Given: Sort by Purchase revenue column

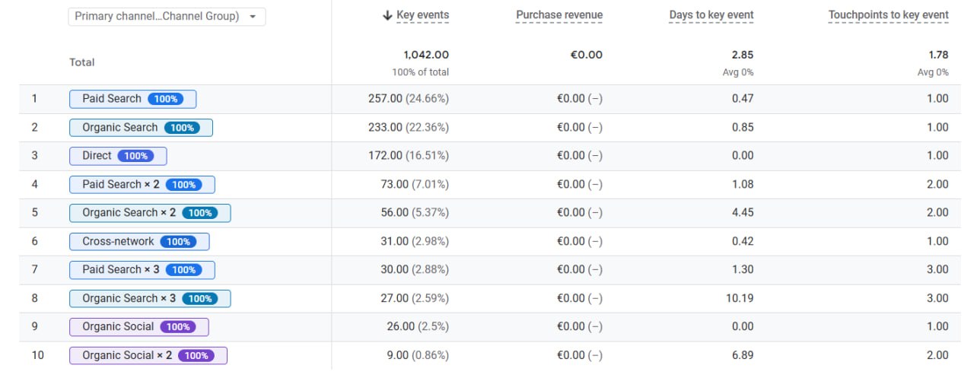Looking at the screenshot, I should tap(559, 15).
